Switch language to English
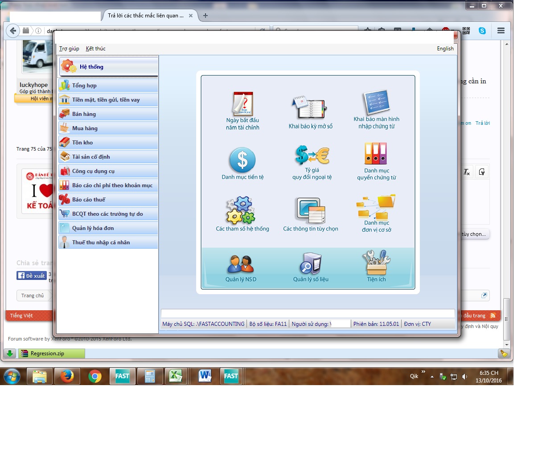Viewport: 542px width, 460px height. point(445,49)
